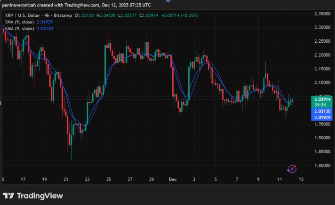Viewport: 335px width, 205px height.
Task: Click the purple lightning replay icon
Action: [292, 169]
